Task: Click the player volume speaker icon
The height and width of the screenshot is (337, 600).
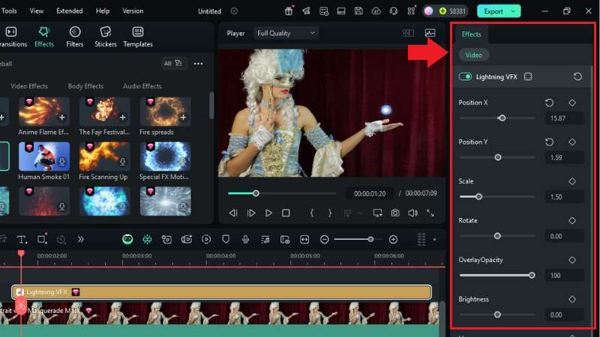Action: (412, 213)
